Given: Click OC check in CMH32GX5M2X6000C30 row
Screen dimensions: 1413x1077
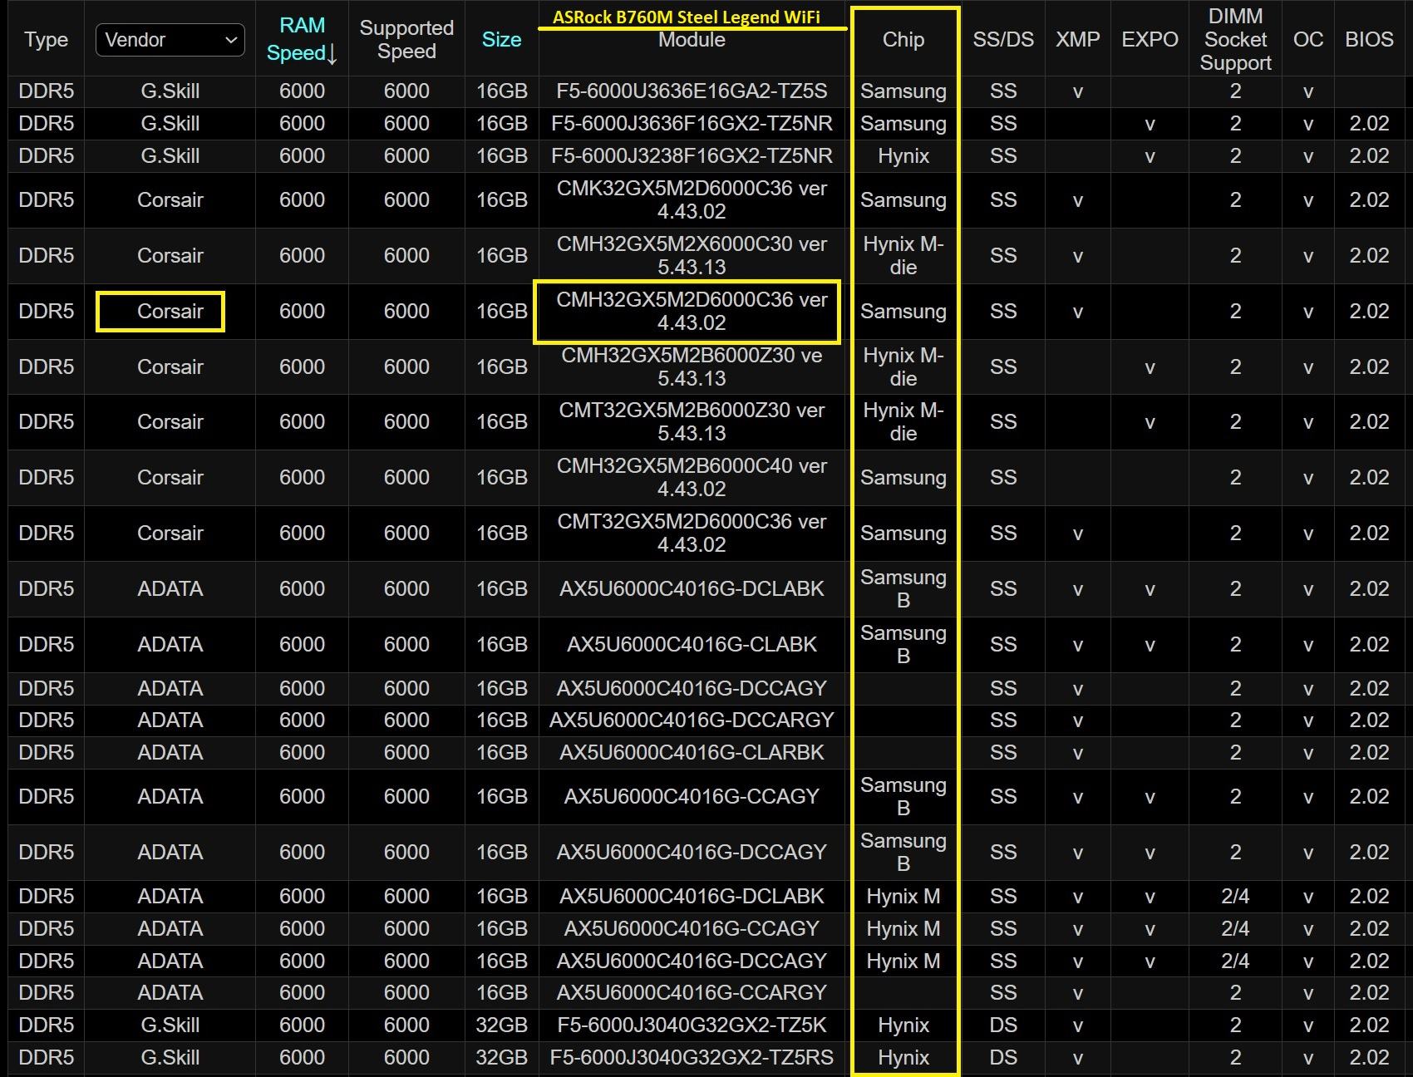Looking at the screenshot, I should click(x=1308, y=256).
